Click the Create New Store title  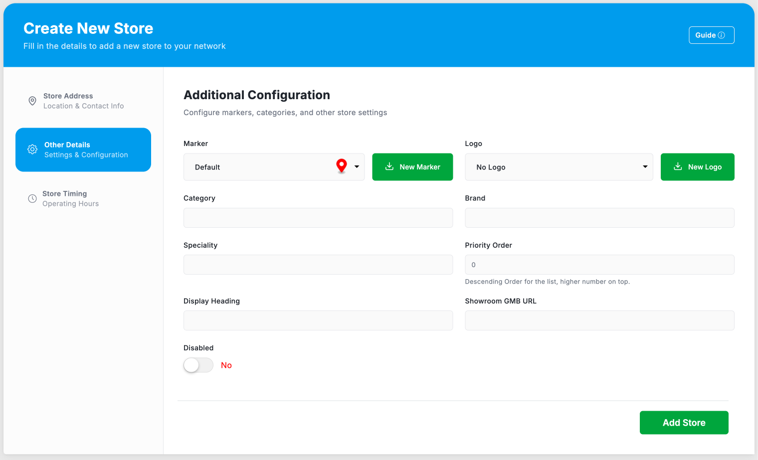[88, 28]
